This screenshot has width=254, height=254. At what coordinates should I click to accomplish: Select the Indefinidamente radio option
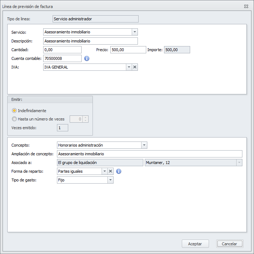click(15, 111)
